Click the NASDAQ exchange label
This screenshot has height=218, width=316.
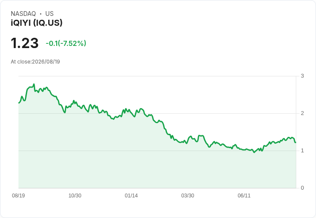[23, 14]
